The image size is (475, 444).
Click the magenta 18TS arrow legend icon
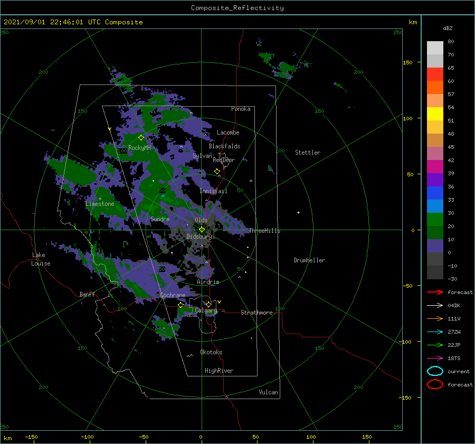coord(435,358)
